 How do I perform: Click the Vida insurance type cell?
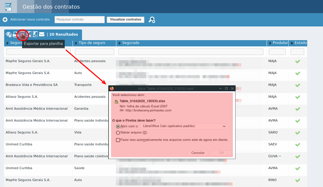click(78, 132)
